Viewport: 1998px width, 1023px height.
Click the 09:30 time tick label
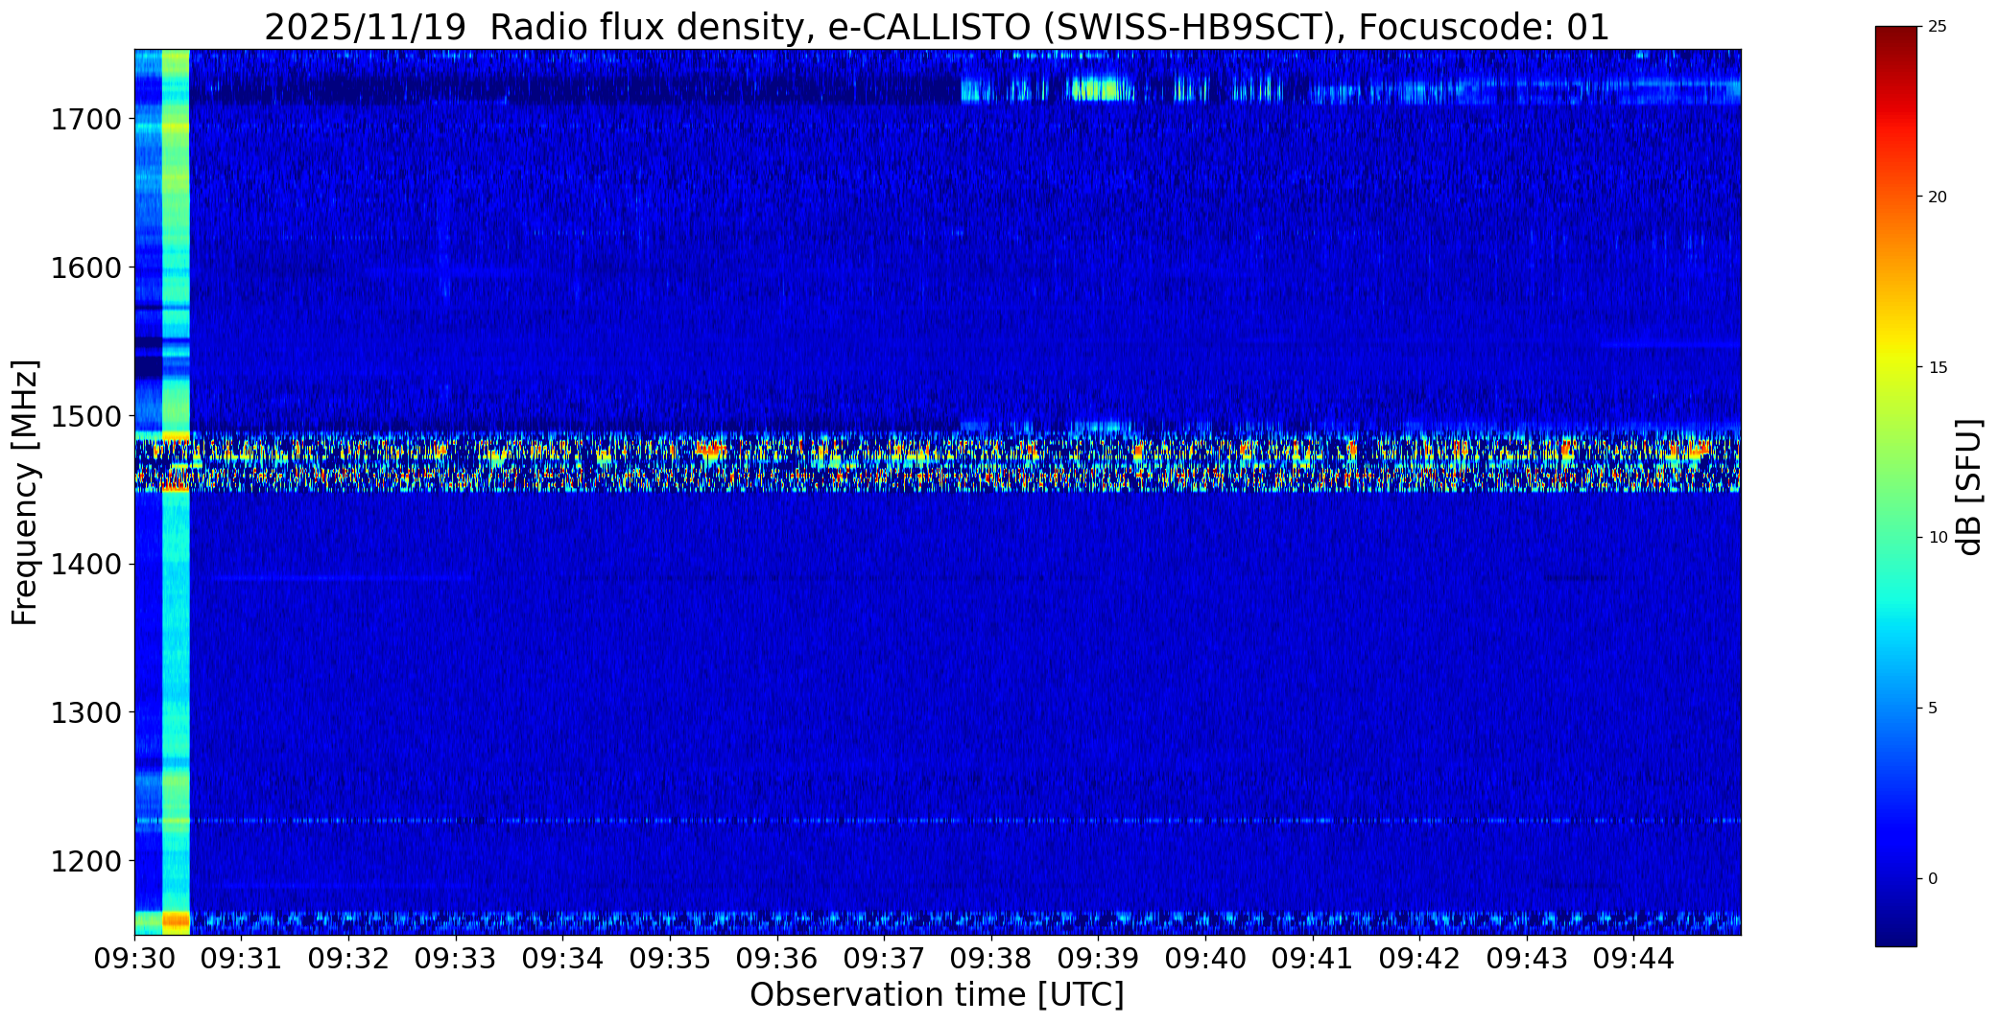point(134,959)
